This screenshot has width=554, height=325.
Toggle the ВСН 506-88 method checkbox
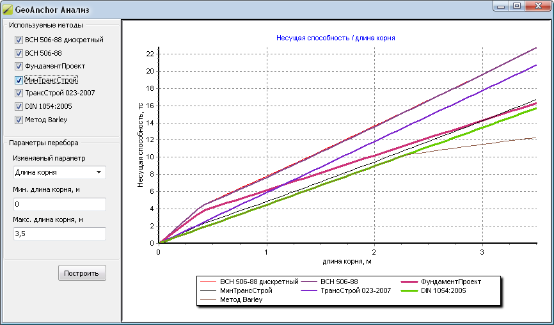tap(19, 53)
